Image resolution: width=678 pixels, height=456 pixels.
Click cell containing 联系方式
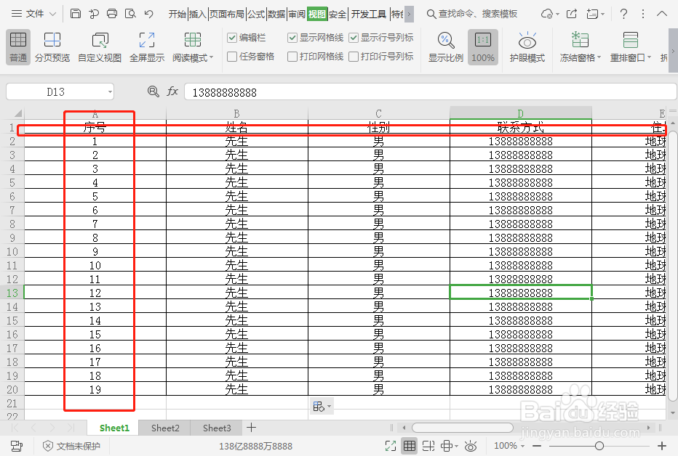click(x=521, y=127)
